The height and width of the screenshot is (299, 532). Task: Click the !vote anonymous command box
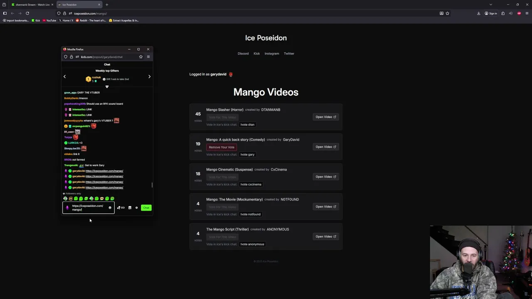pyautogui.click(x=252, y=244)
